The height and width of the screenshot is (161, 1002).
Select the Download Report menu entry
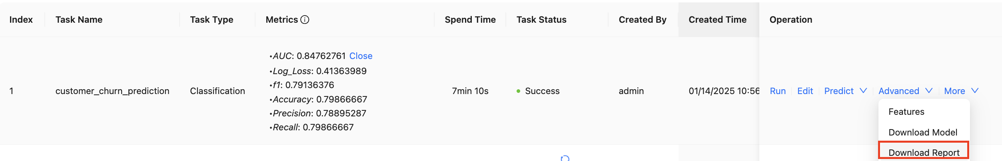(924, 152)
